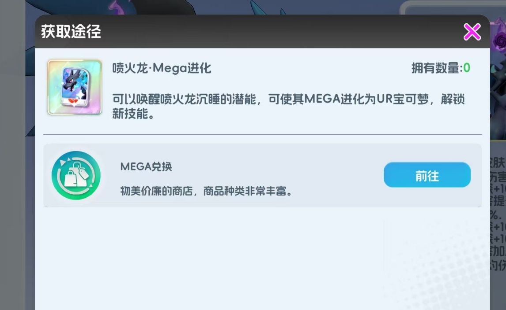Viewport: 506px width, 310px height.
Task: Tap the purple swirl icon behind the dialog
Action: pos(498,40)
